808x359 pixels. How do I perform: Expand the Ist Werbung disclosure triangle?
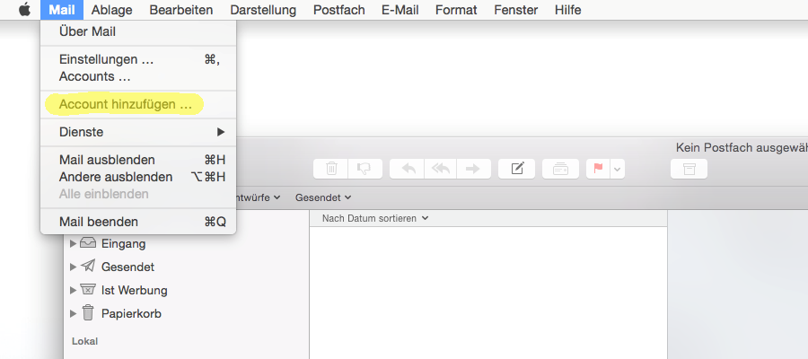(x=74, y=290)
